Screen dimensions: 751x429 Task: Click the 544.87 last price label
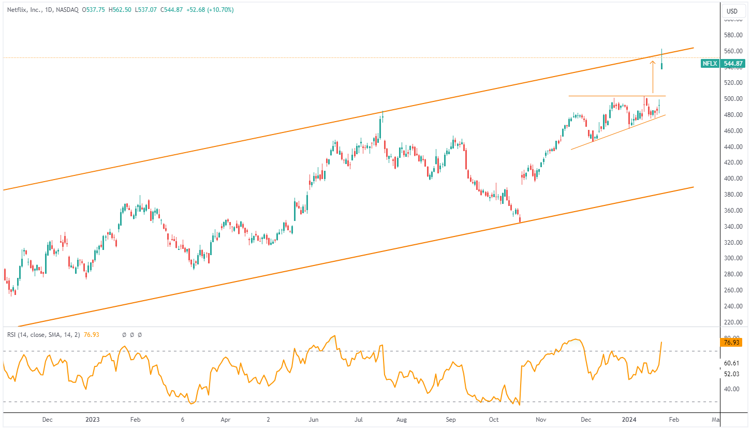tap(732, 64)
